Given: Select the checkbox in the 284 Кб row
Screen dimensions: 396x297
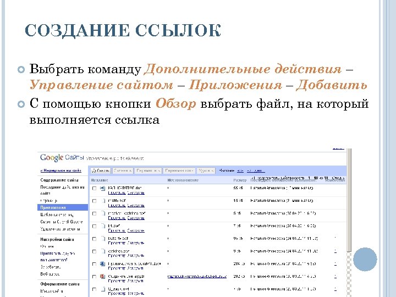Looking at the screenshot, I should point(94,264).
